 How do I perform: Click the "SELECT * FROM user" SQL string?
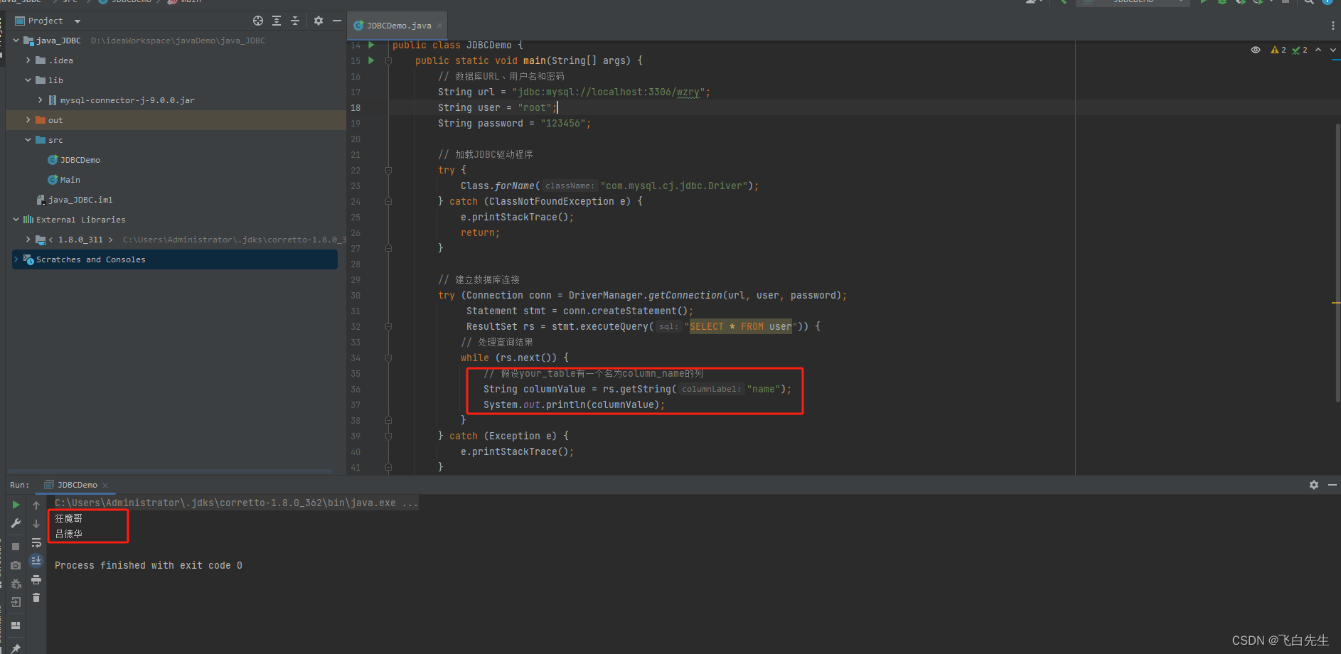(x=740, y=326)
